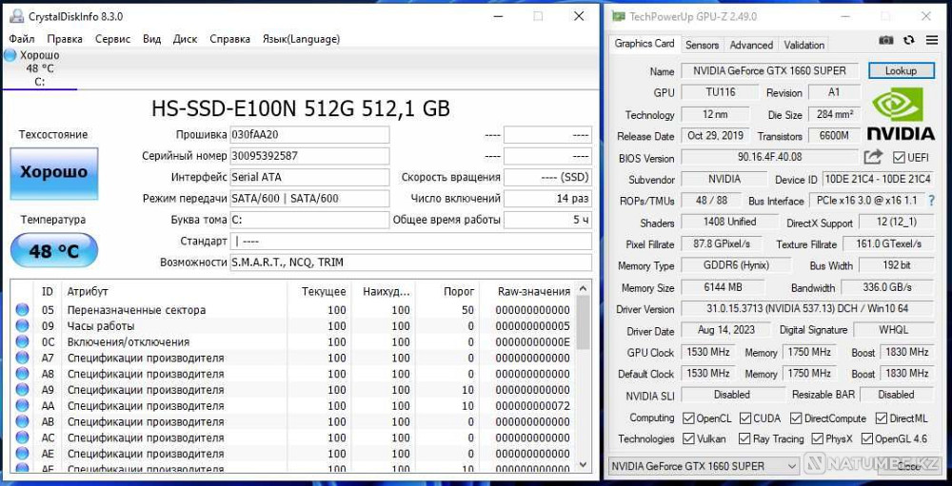Click the Close button in GPU-Z

(909, 466)
